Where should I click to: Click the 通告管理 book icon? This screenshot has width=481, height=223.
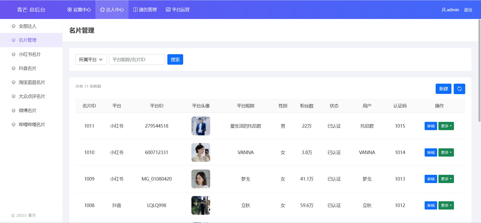135,10
